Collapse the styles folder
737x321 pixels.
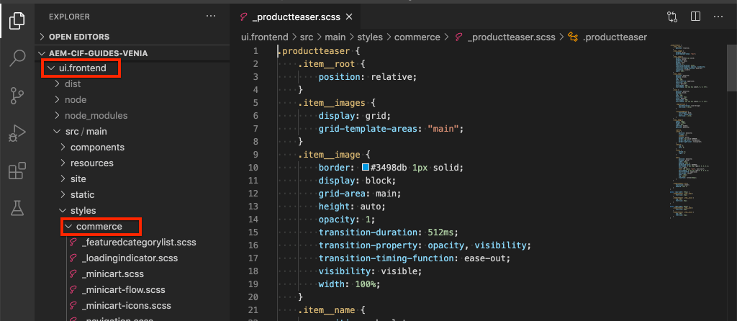[x=83, y=211]
